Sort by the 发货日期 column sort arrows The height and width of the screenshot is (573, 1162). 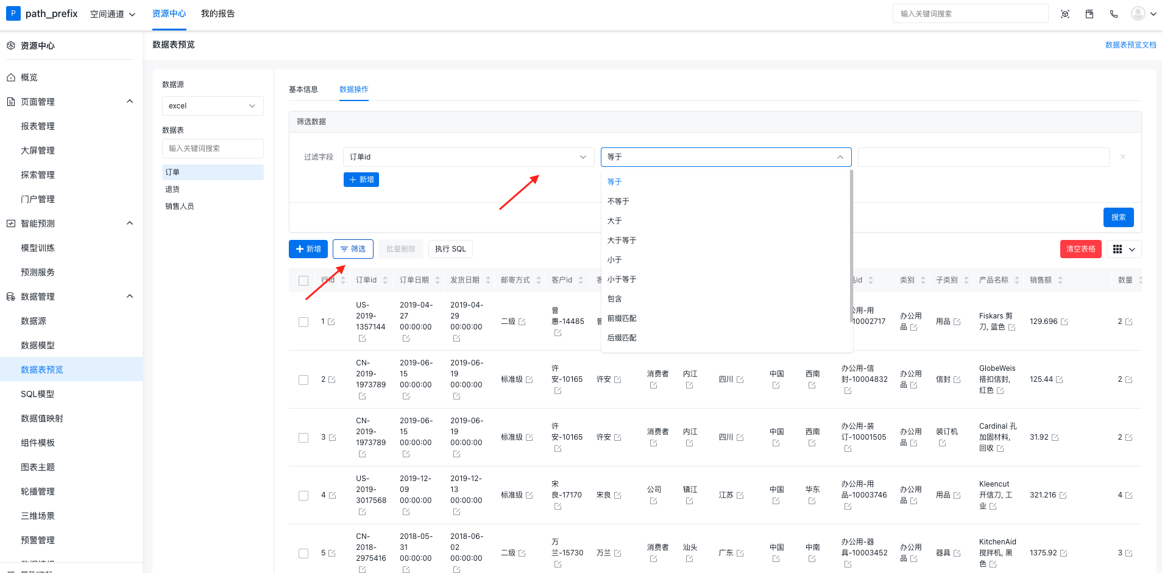[488, 280]
